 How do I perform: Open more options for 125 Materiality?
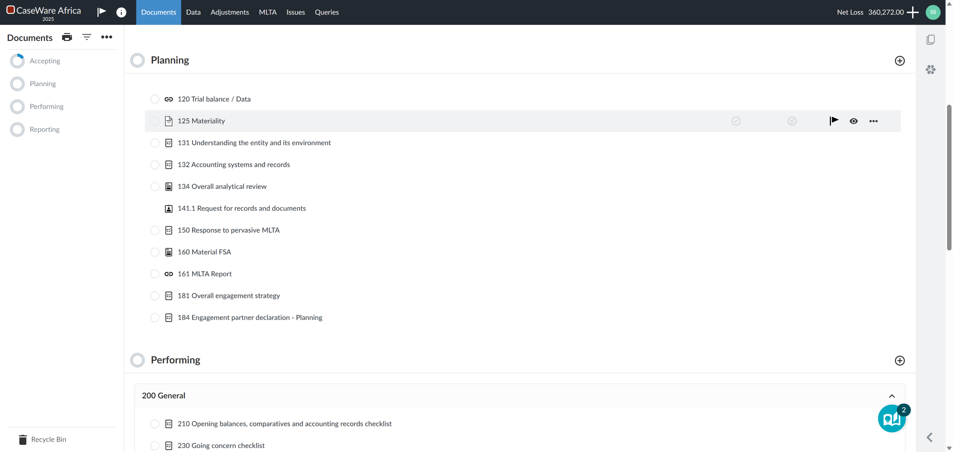tap(873, 121)
